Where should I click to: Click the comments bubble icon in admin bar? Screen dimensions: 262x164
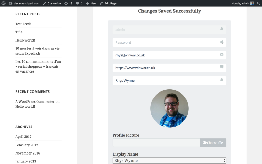77,3
